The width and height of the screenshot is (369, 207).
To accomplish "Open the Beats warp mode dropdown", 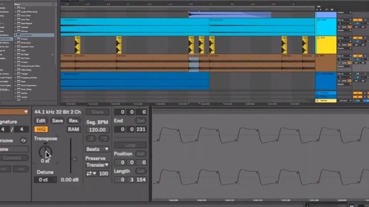I will point(97,149).
